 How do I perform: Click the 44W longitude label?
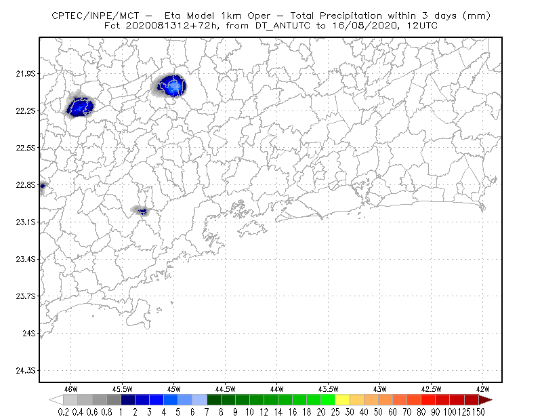(276, 389)
